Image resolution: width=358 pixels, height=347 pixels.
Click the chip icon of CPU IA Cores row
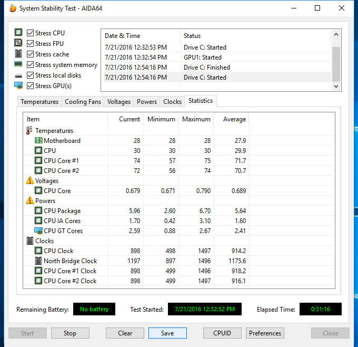click(38, 221)
